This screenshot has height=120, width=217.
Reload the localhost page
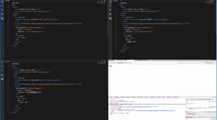[114, 63]
